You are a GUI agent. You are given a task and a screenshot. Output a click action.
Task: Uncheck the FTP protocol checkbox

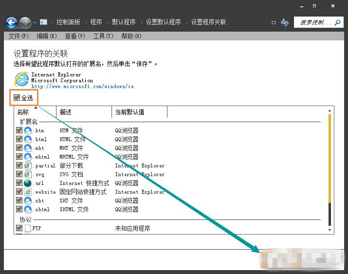tap(19, 228)
